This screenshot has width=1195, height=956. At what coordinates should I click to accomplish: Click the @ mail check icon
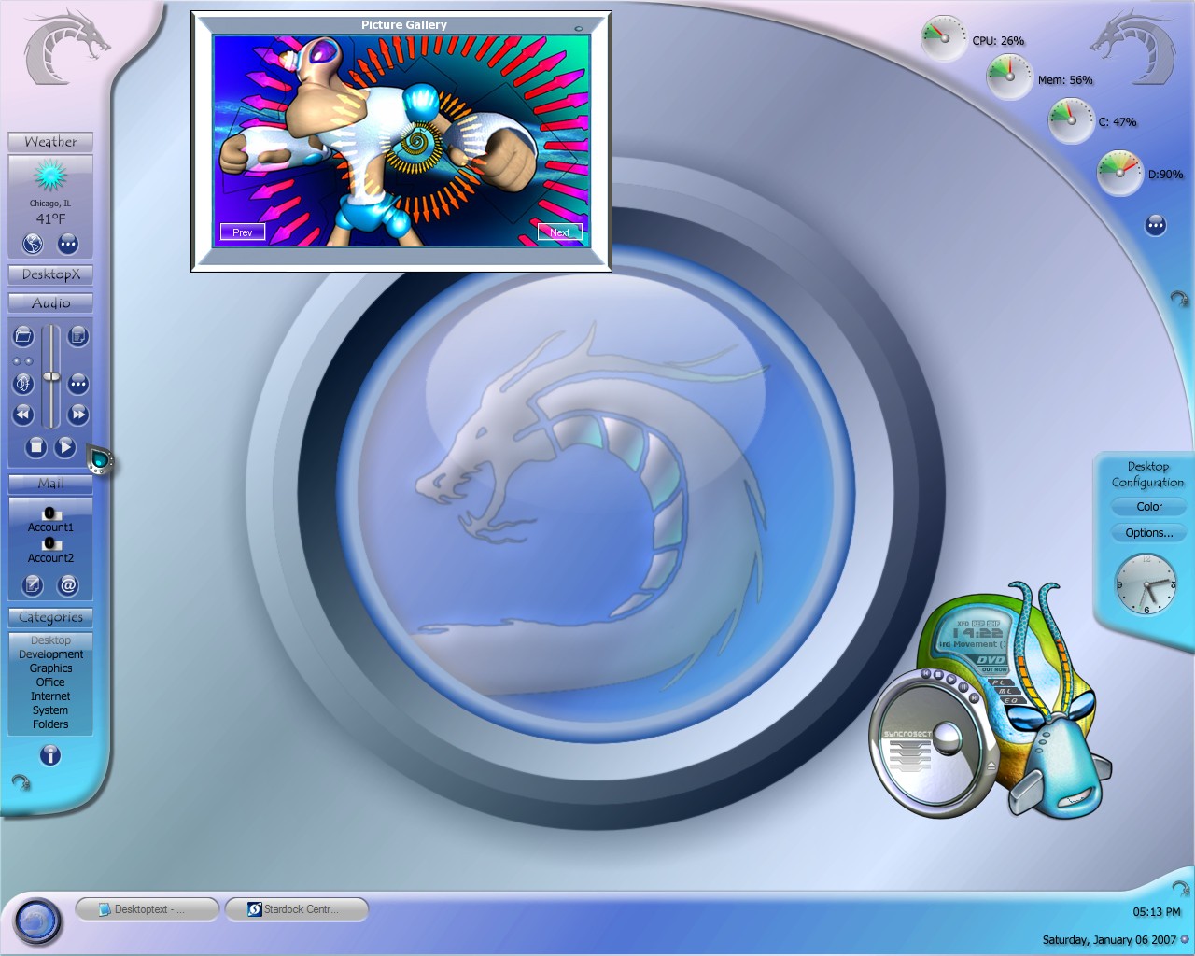pyautogui.click(x=67, y=585)
